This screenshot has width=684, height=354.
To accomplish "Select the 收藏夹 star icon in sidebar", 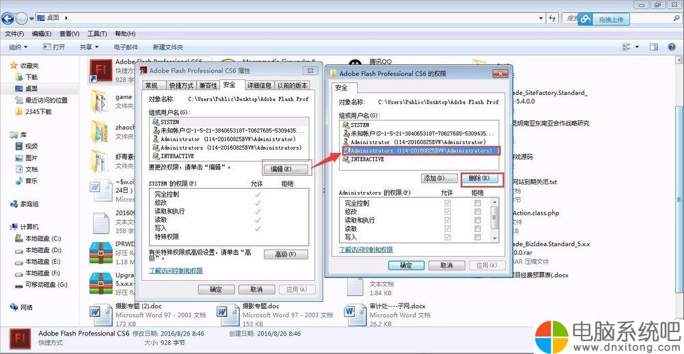I will [x=14, y=66].
